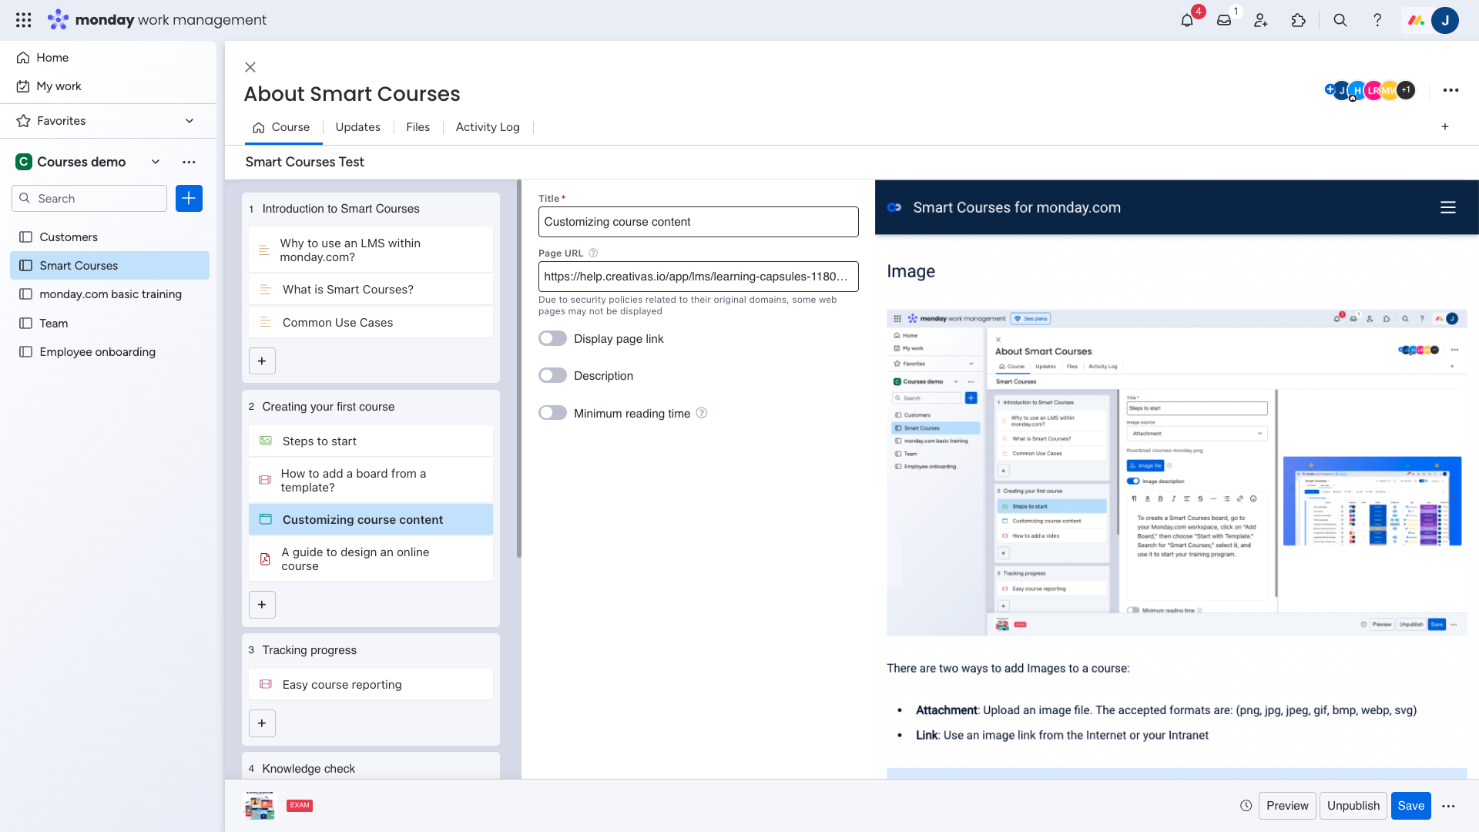This screenshot has height=832, width=1479.
Task: Open the apps grid switcher icon
Action: pos(24,20)
